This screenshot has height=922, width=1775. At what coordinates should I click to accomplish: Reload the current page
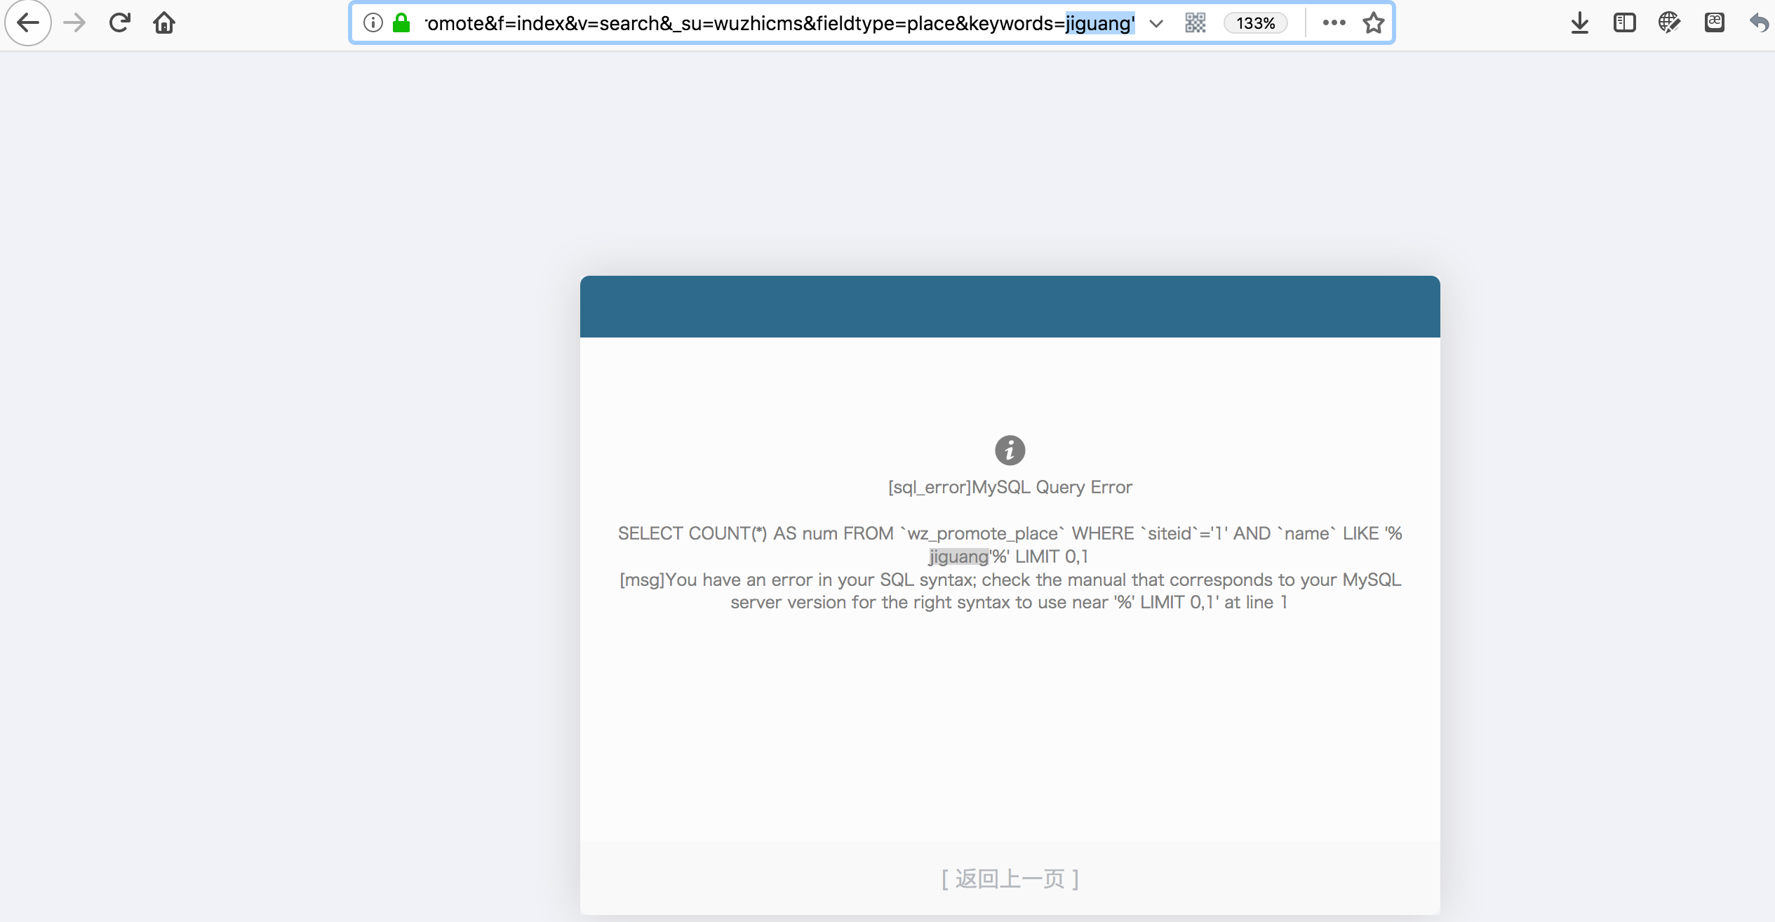click(x=119, y=22)
